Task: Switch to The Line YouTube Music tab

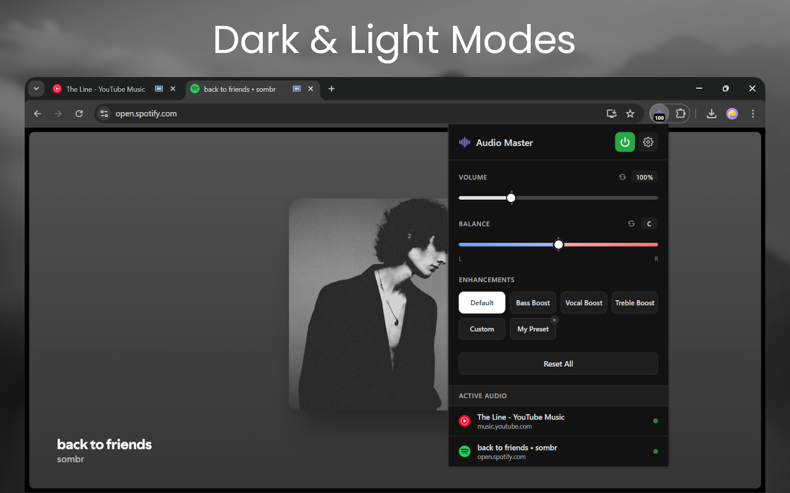Action: click(105, 89)
